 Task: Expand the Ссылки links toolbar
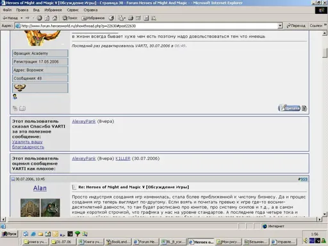(318, 26)
